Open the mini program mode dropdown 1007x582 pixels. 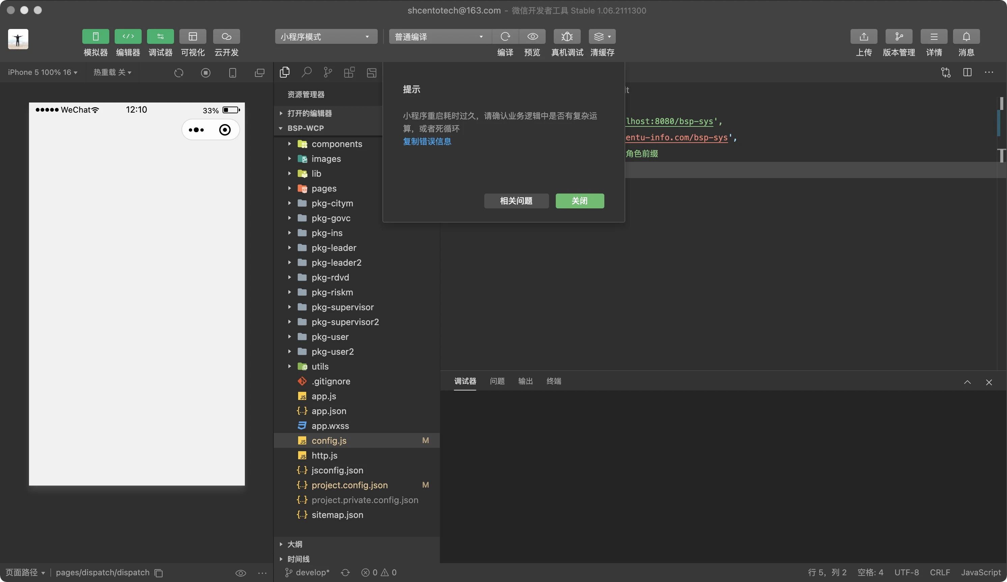[x=326, y=37]
